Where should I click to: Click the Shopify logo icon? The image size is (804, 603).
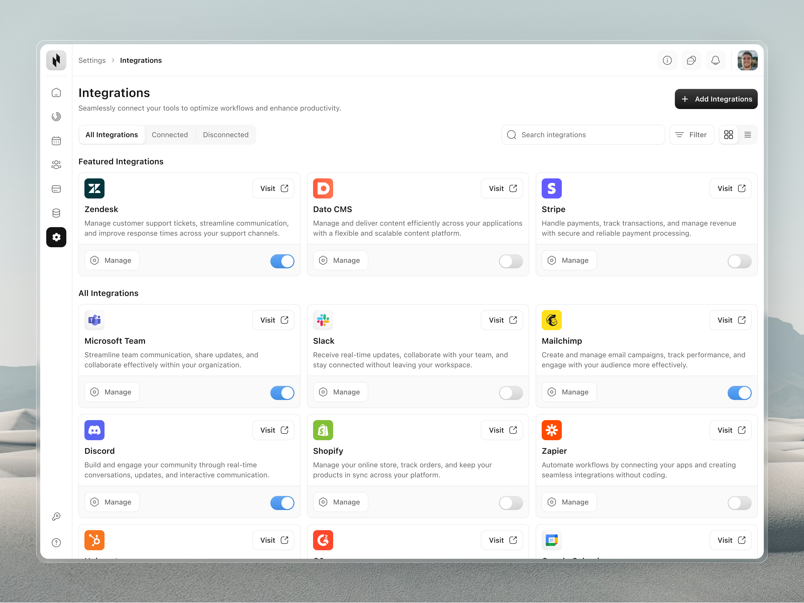tap(323, 430)
